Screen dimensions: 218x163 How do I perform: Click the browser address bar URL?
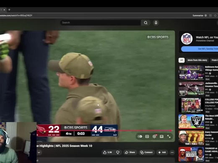tap(16, 15)
